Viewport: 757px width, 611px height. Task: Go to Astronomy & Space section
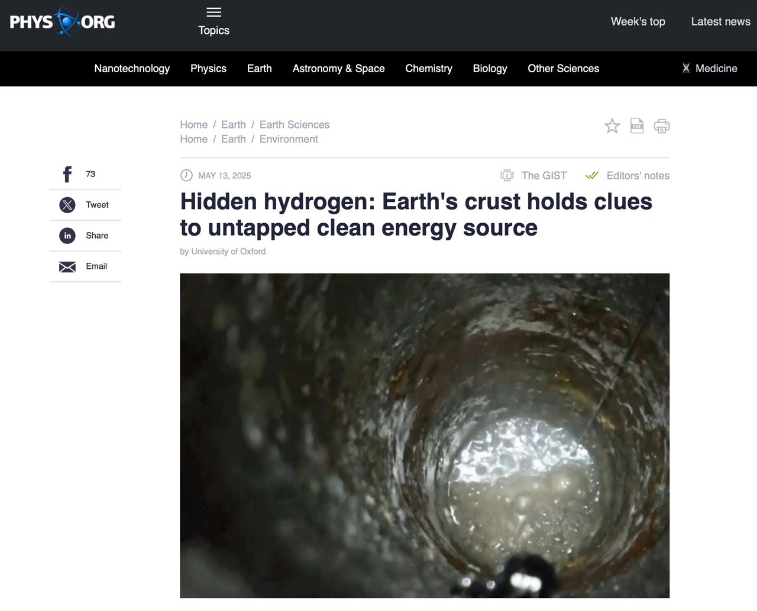(x=338, y=69)
